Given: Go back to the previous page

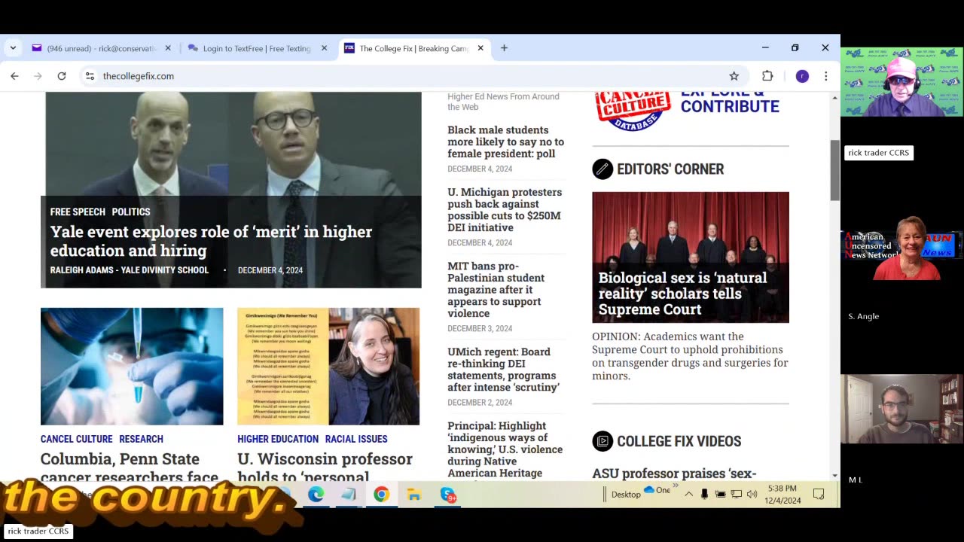Looking at the screenshot, I should [14, 76].
